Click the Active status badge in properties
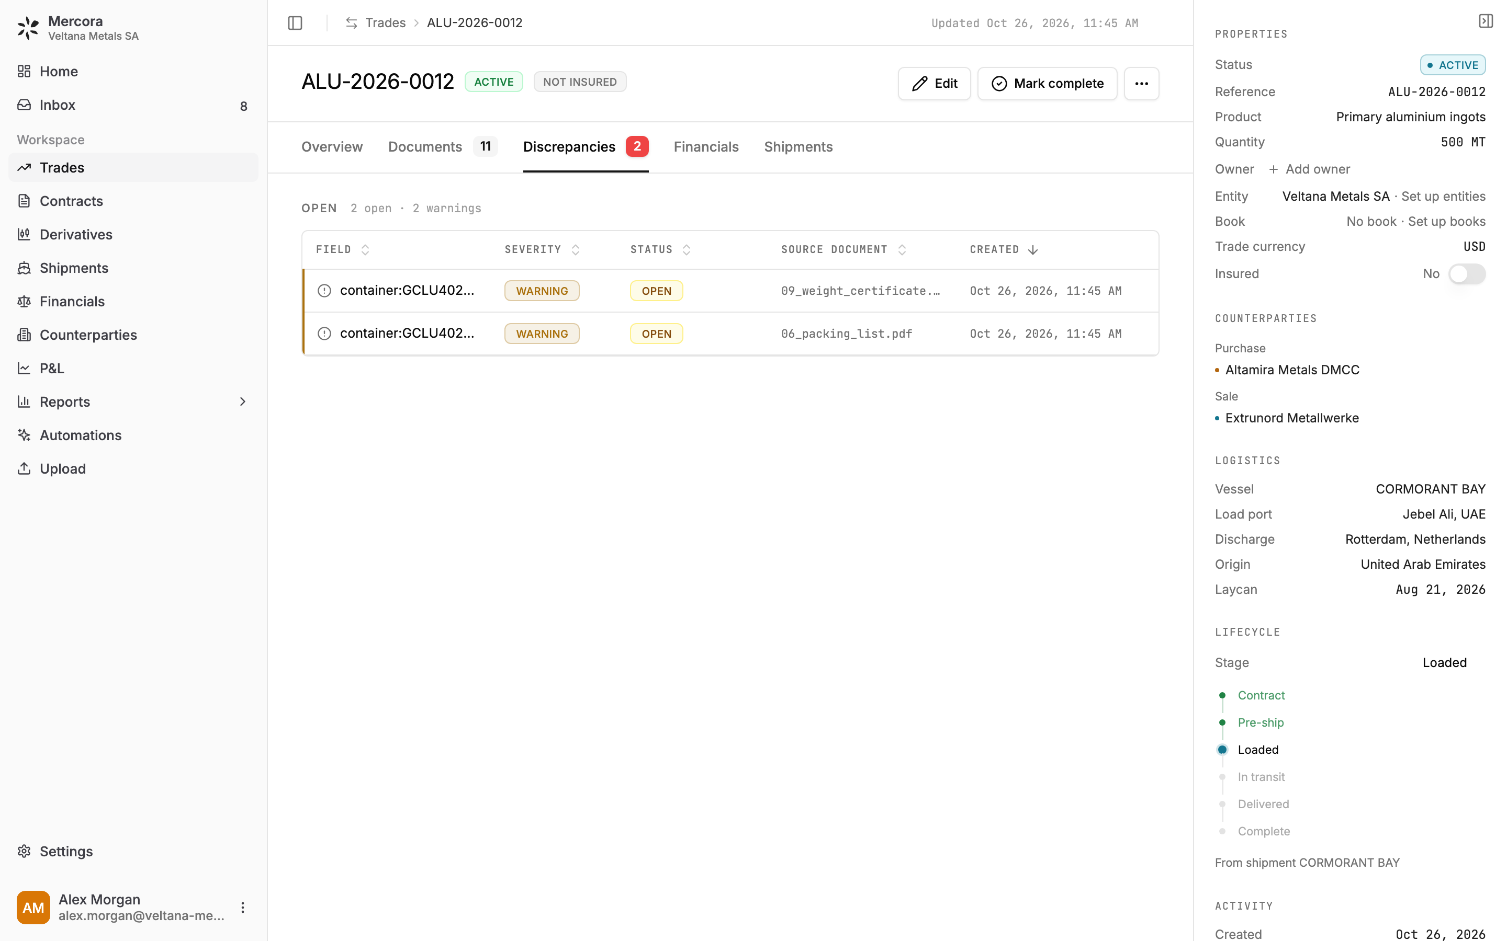Viewport: 1507px width, 941px height. [x=1452, y=65]
